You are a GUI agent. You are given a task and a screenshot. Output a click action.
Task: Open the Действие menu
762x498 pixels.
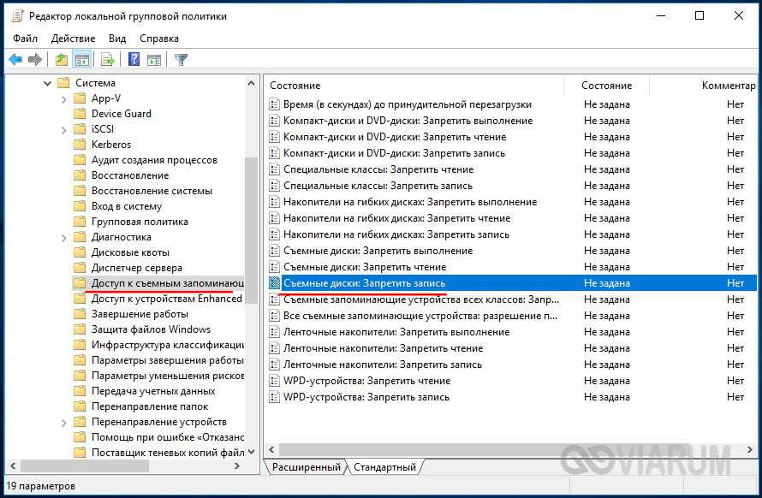coord(73,39)
